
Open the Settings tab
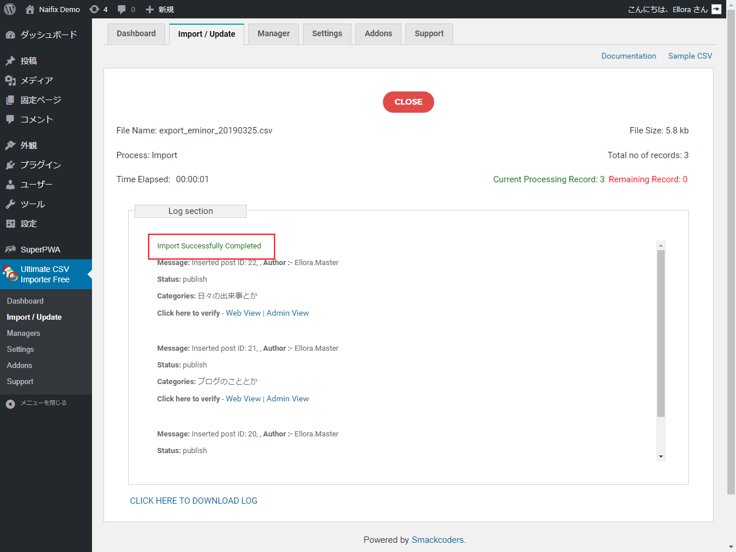coord(327,33)
